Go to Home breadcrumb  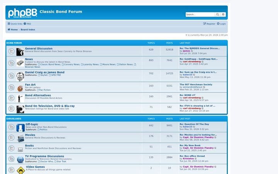coord(13,30)
